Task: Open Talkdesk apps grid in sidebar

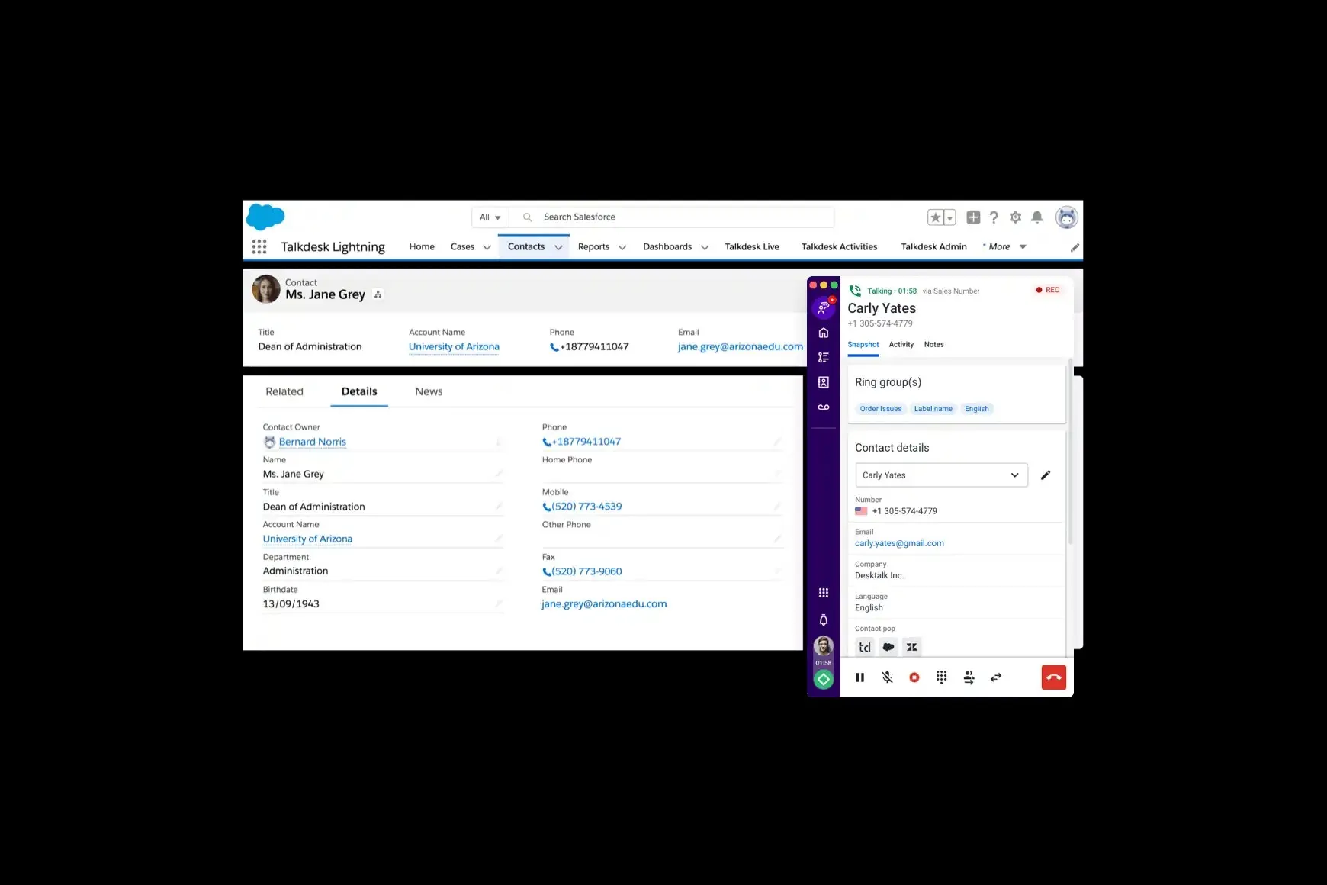Action: click(x=824, y=593)
